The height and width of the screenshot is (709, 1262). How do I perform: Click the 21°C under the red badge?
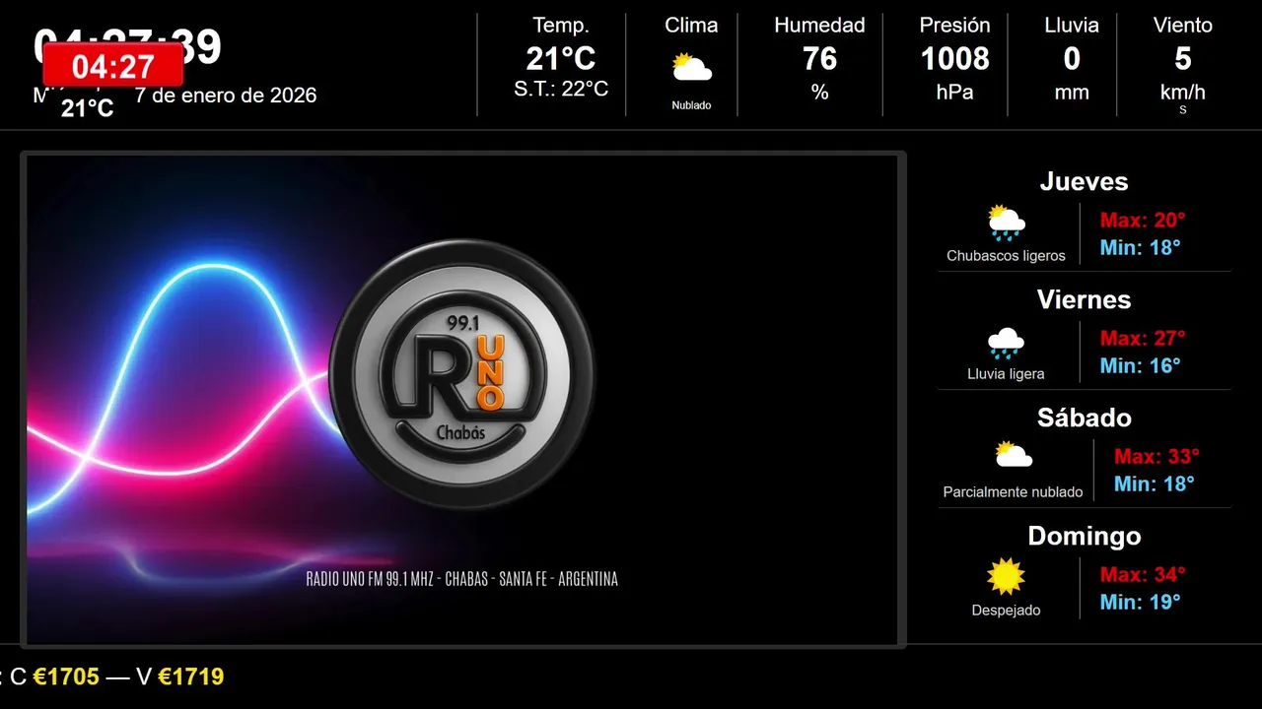[x=88, y=108]
